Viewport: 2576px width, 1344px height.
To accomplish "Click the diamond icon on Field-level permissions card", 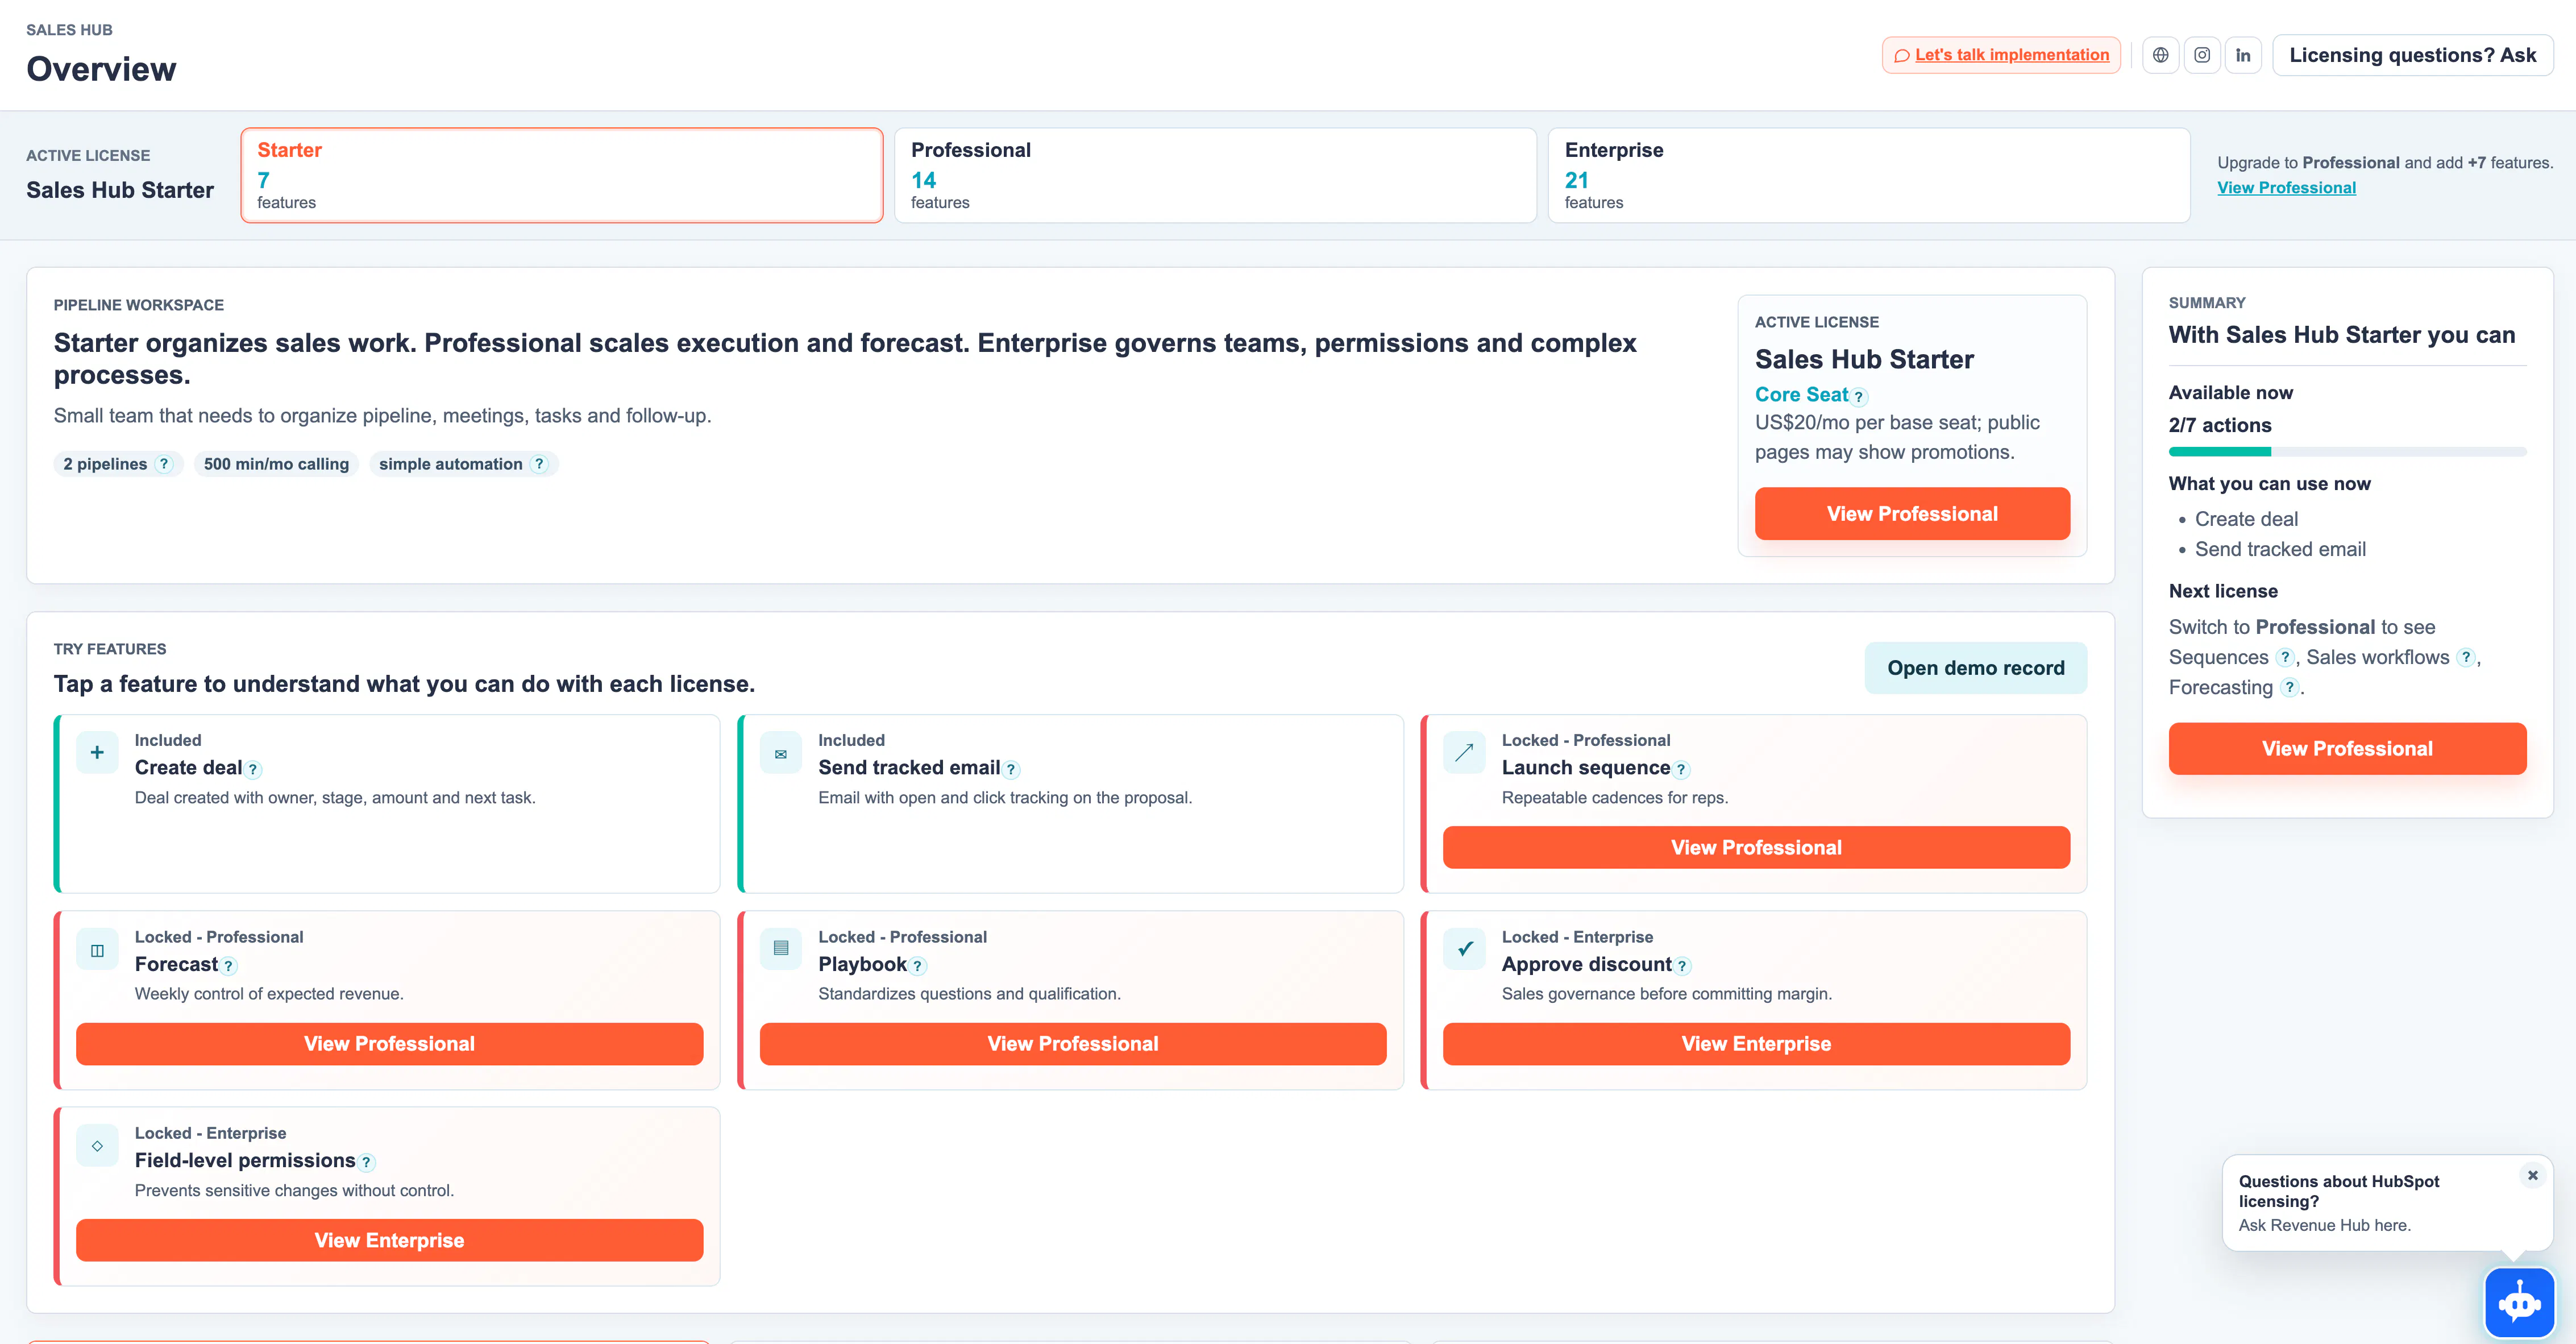I will [97, 1146].
